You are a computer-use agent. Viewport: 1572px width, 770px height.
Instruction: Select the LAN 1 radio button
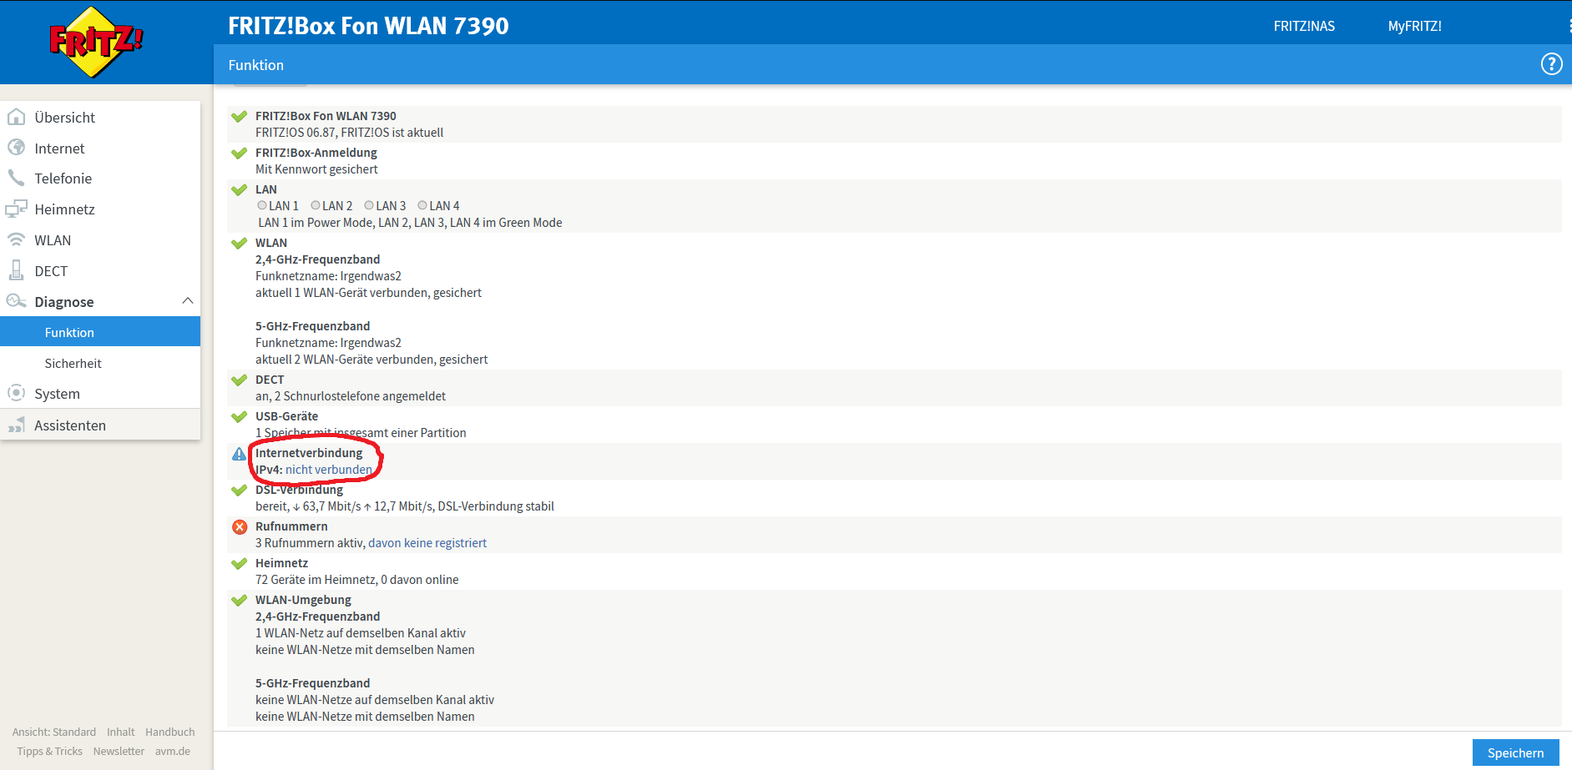(x=262, y=205)
